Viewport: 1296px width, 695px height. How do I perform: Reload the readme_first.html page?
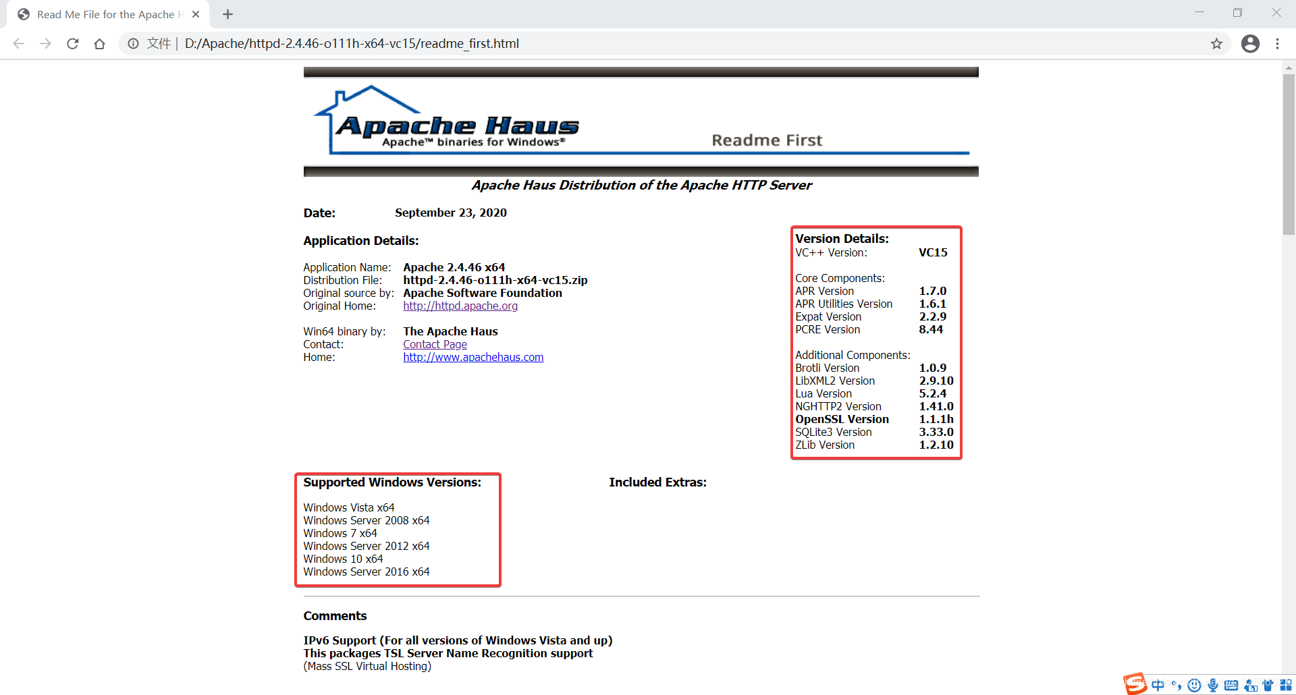click(x=72, y=43)
